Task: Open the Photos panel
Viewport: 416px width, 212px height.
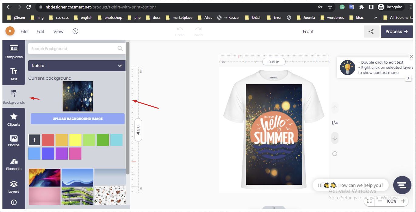Action: [14, 140]
